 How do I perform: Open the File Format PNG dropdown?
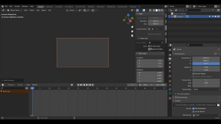206,115
